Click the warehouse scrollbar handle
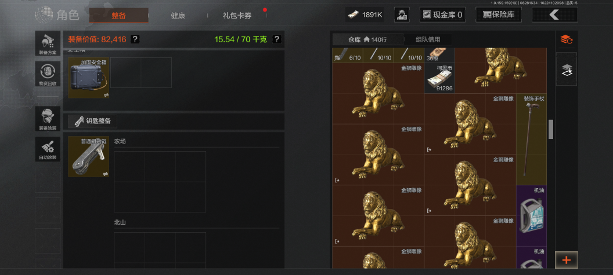The width and height of the screenshot is (613, 275). point(551,130)
